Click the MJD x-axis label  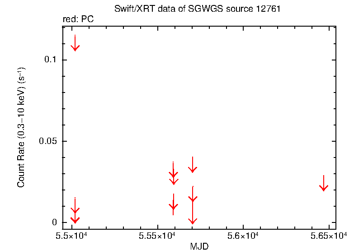click(x=199, y=245)
